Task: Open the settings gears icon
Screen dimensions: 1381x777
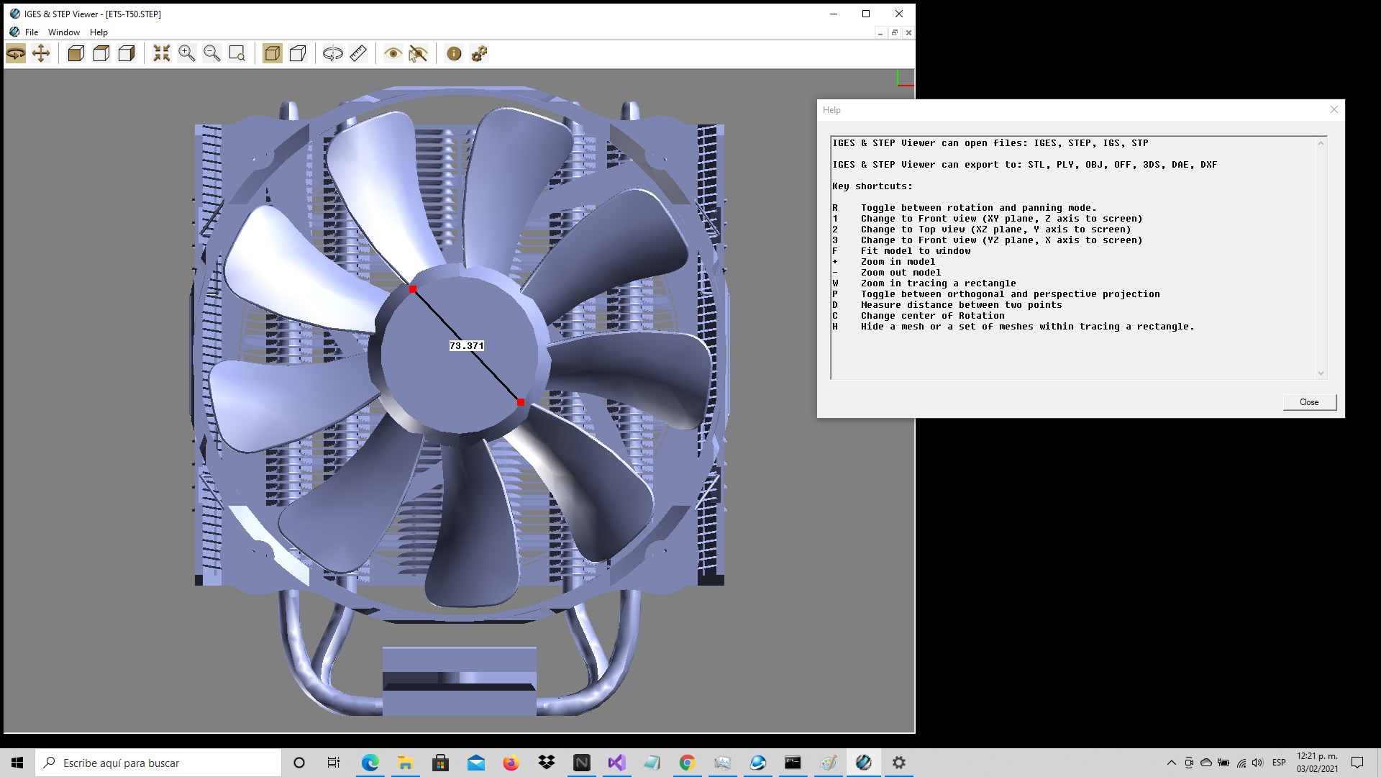Action: 479,53
